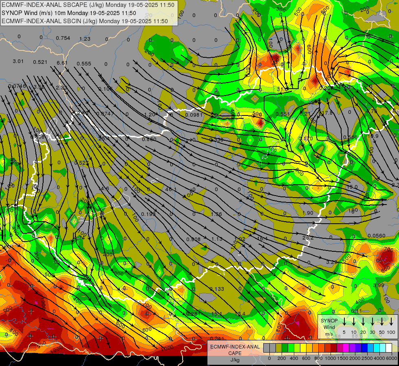Click the 0.193 value on the map
399x366 pixels.
[x=148, y=214]
